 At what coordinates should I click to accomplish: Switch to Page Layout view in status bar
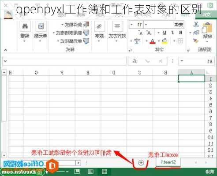pos(90,171)
